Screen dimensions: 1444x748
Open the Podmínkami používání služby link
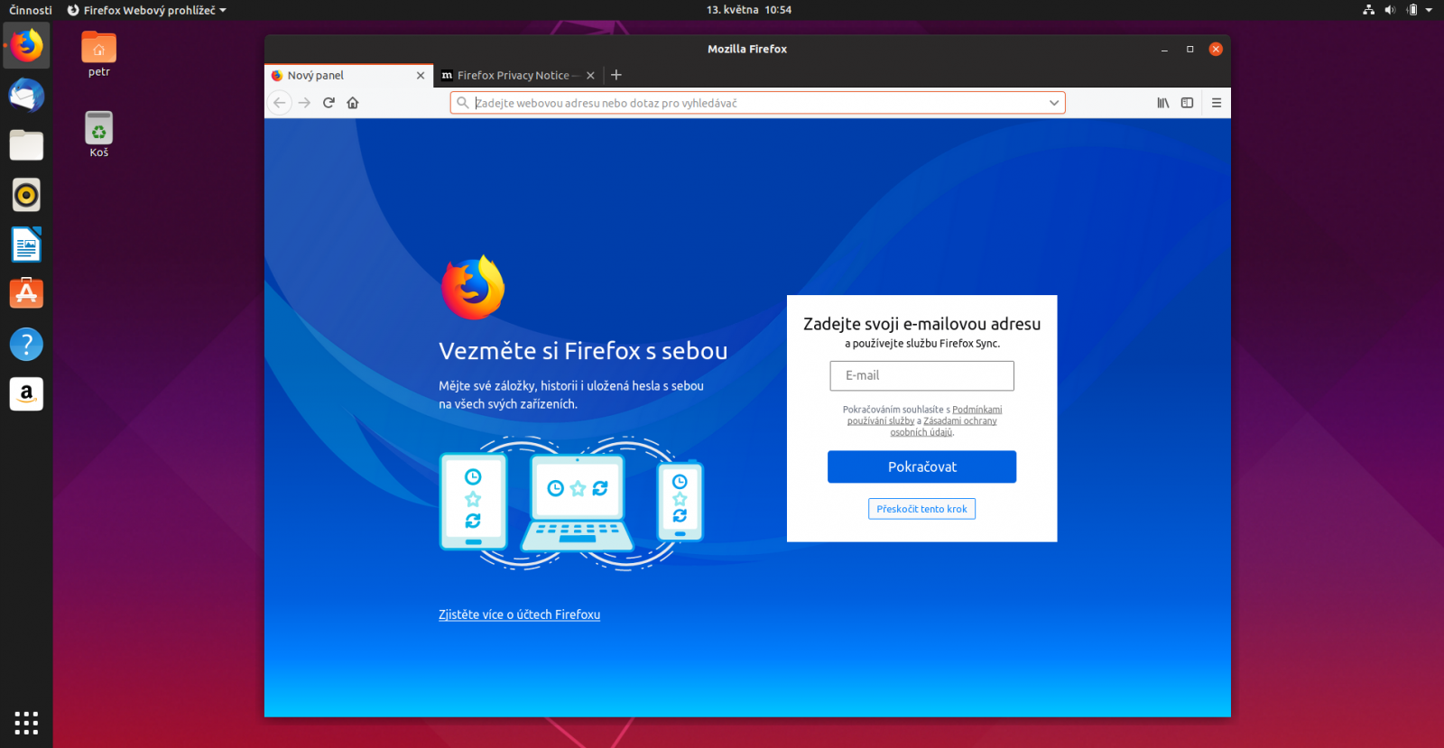pos(924,415)
